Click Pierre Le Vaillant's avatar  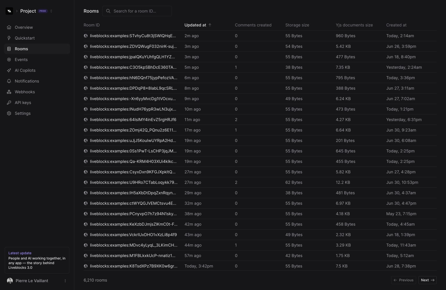pos(10,281)
